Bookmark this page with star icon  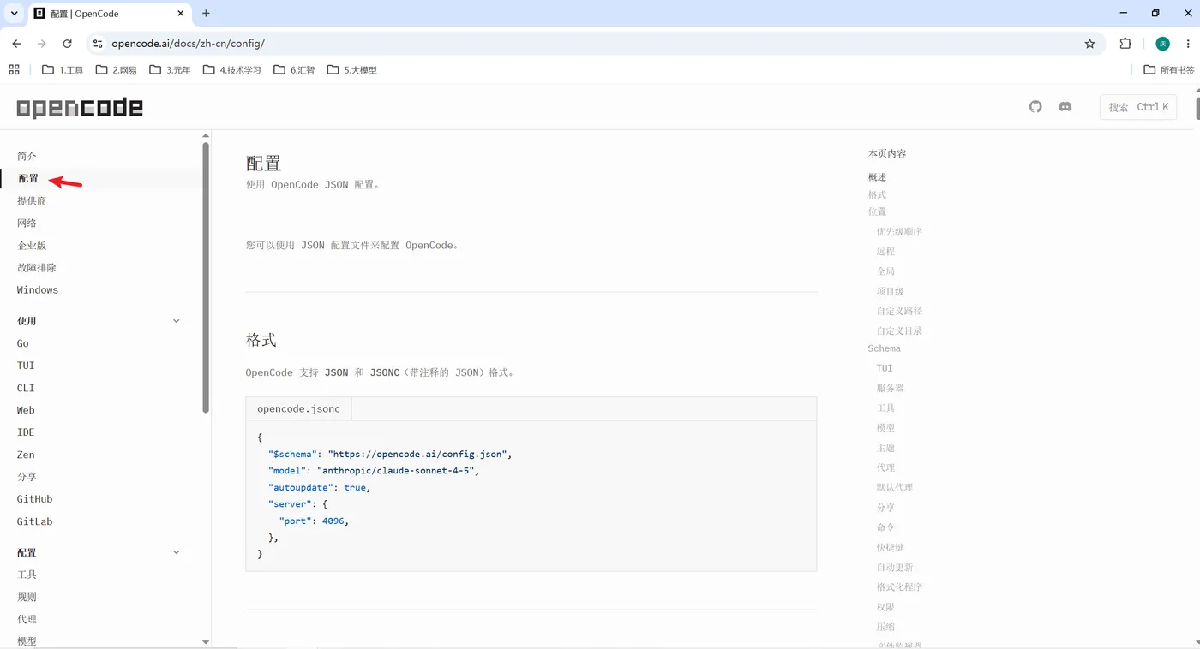click(x=1090, y=44)
